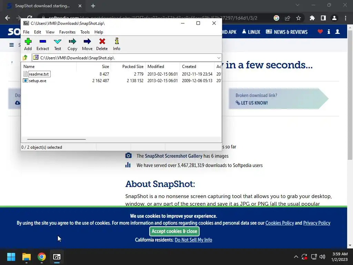Screen dimensions: 353x265
Task: Sort by the Name column header
Action: [x=49, y=67]
